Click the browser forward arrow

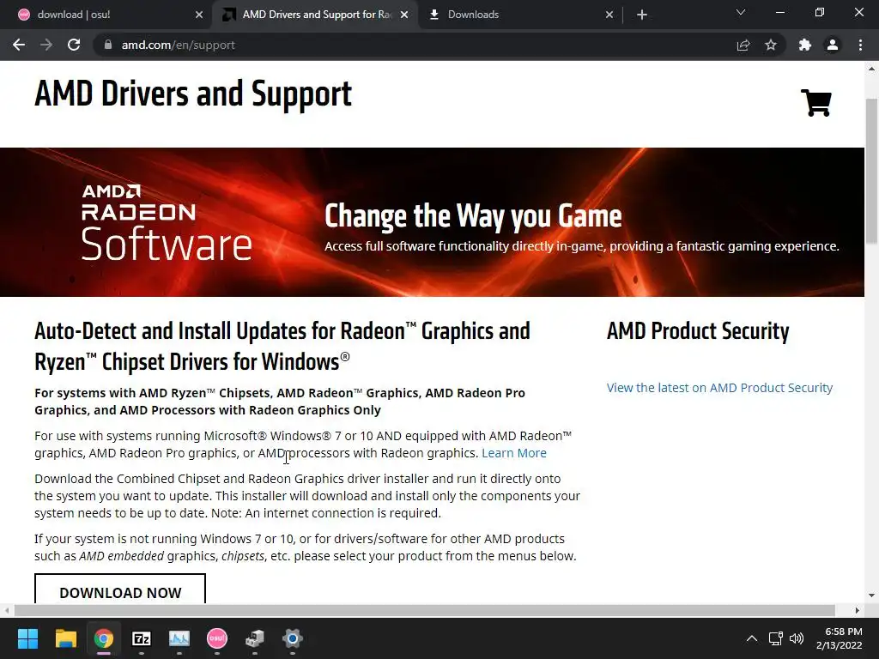click(46, 45)
